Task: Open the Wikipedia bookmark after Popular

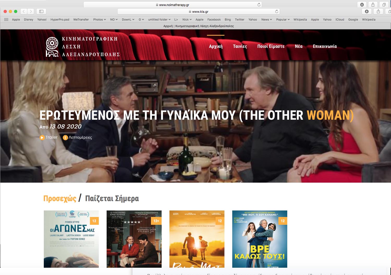Action: 300,20
